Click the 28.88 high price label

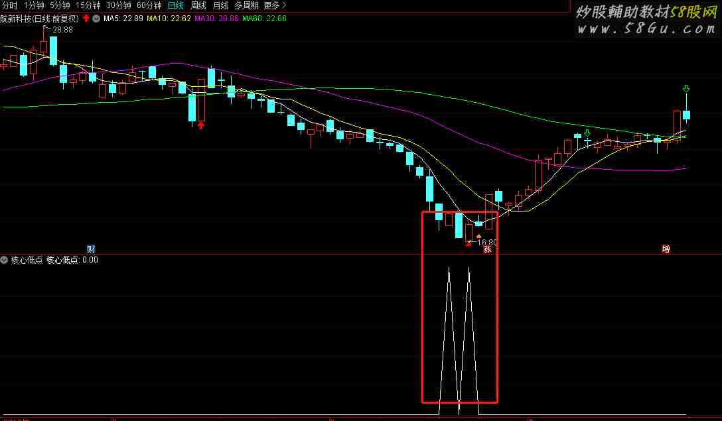click(62, 29)
